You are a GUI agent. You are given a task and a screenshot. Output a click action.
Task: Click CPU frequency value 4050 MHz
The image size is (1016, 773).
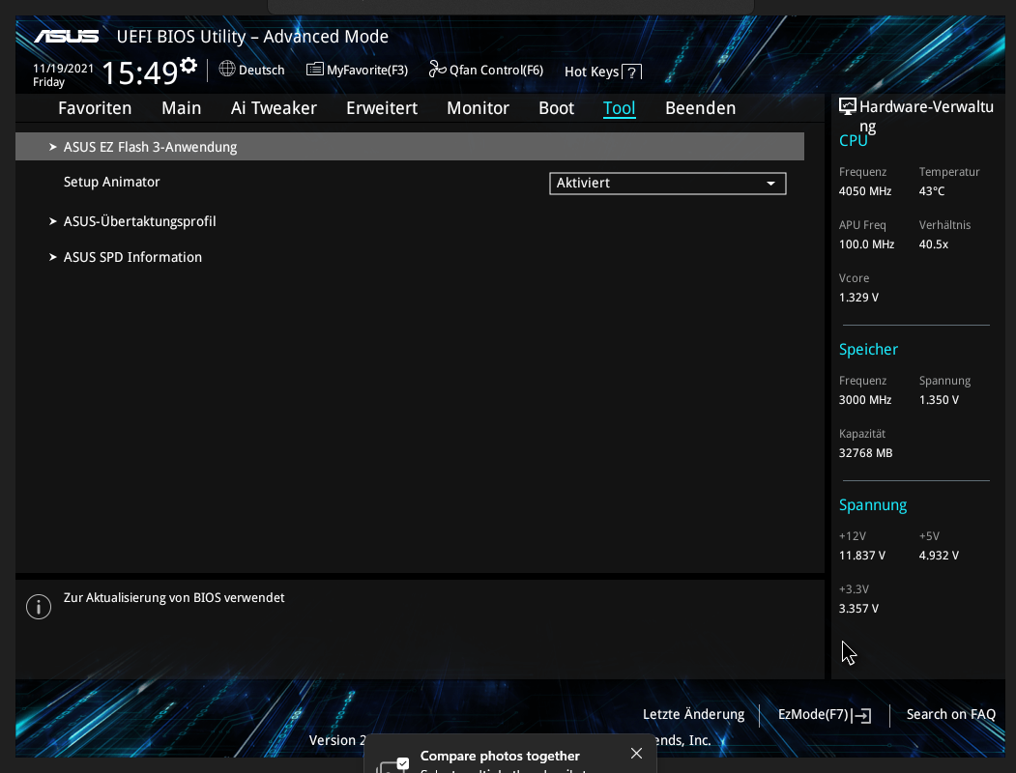(x=865, y=191)
